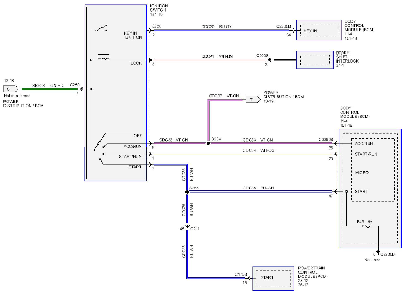
Task: Click the Not used note
Action: [x=372, y=259]
